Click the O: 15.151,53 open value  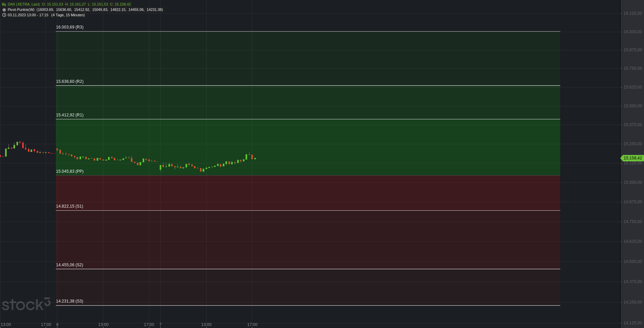click(52, 4)
